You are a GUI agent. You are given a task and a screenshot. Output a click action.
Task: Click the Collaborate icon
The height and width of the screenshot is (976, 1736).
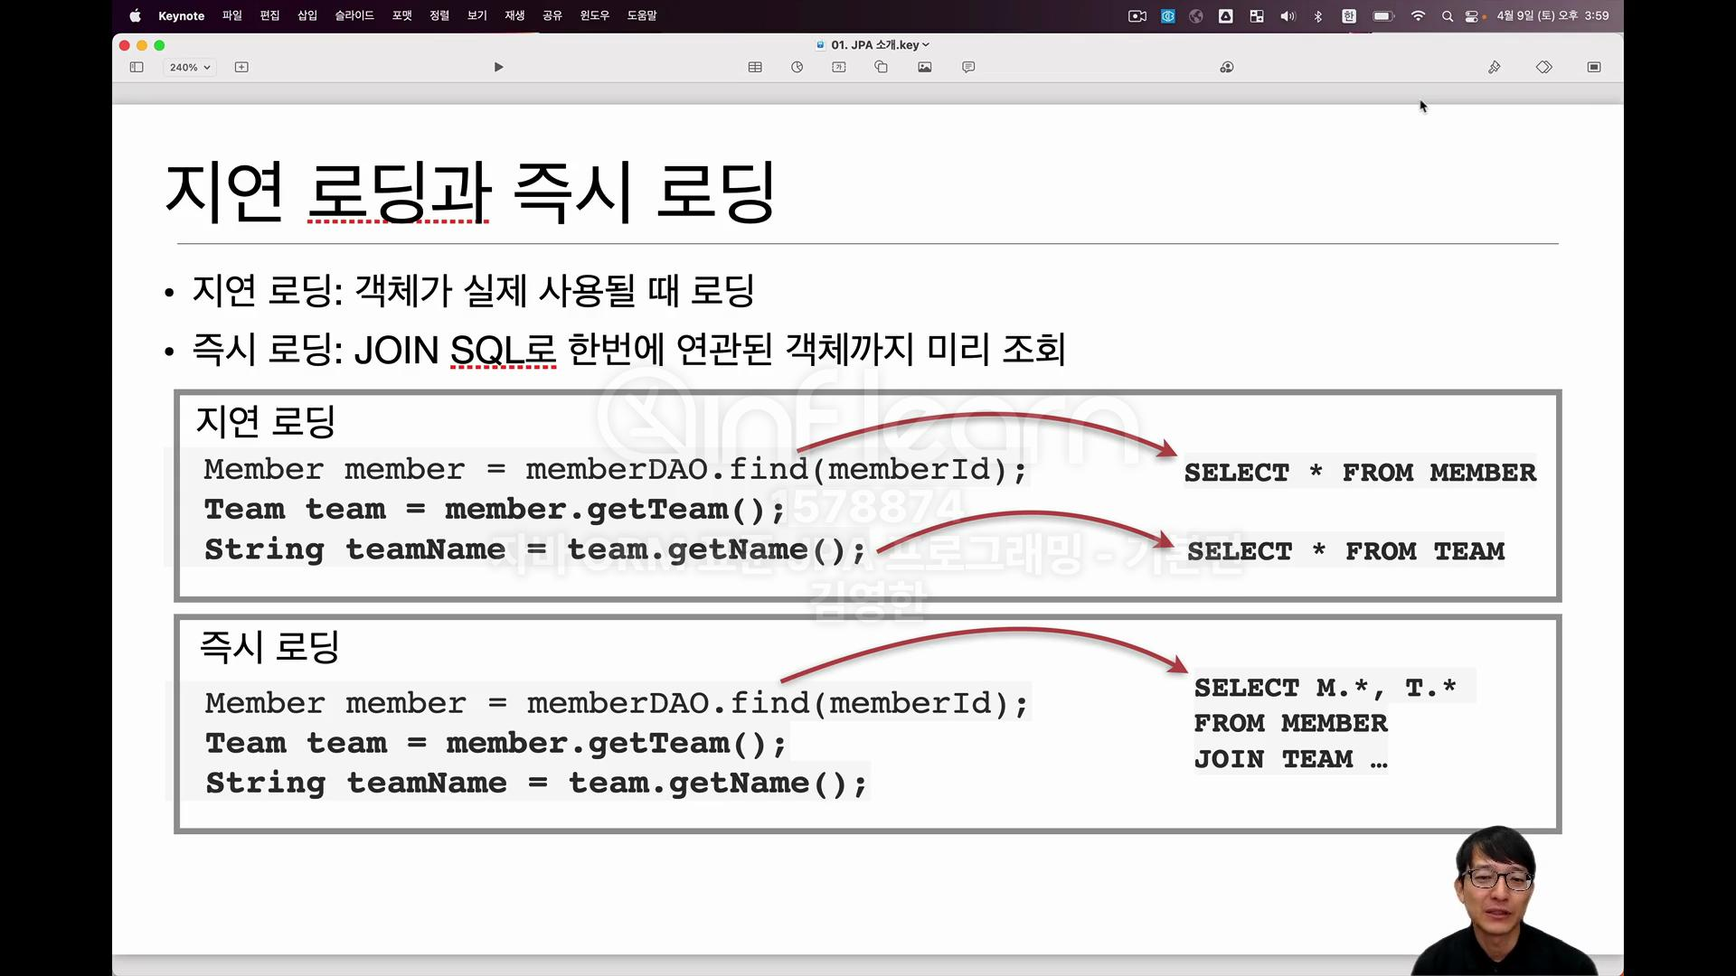click(x=1226, y=67)
